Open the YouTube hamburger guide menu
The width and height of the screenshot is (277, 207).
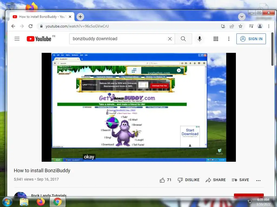[17, 39]
